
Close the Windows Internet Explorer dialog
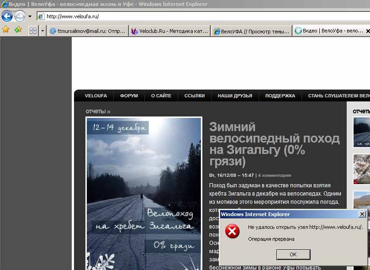tap(362, 214)
